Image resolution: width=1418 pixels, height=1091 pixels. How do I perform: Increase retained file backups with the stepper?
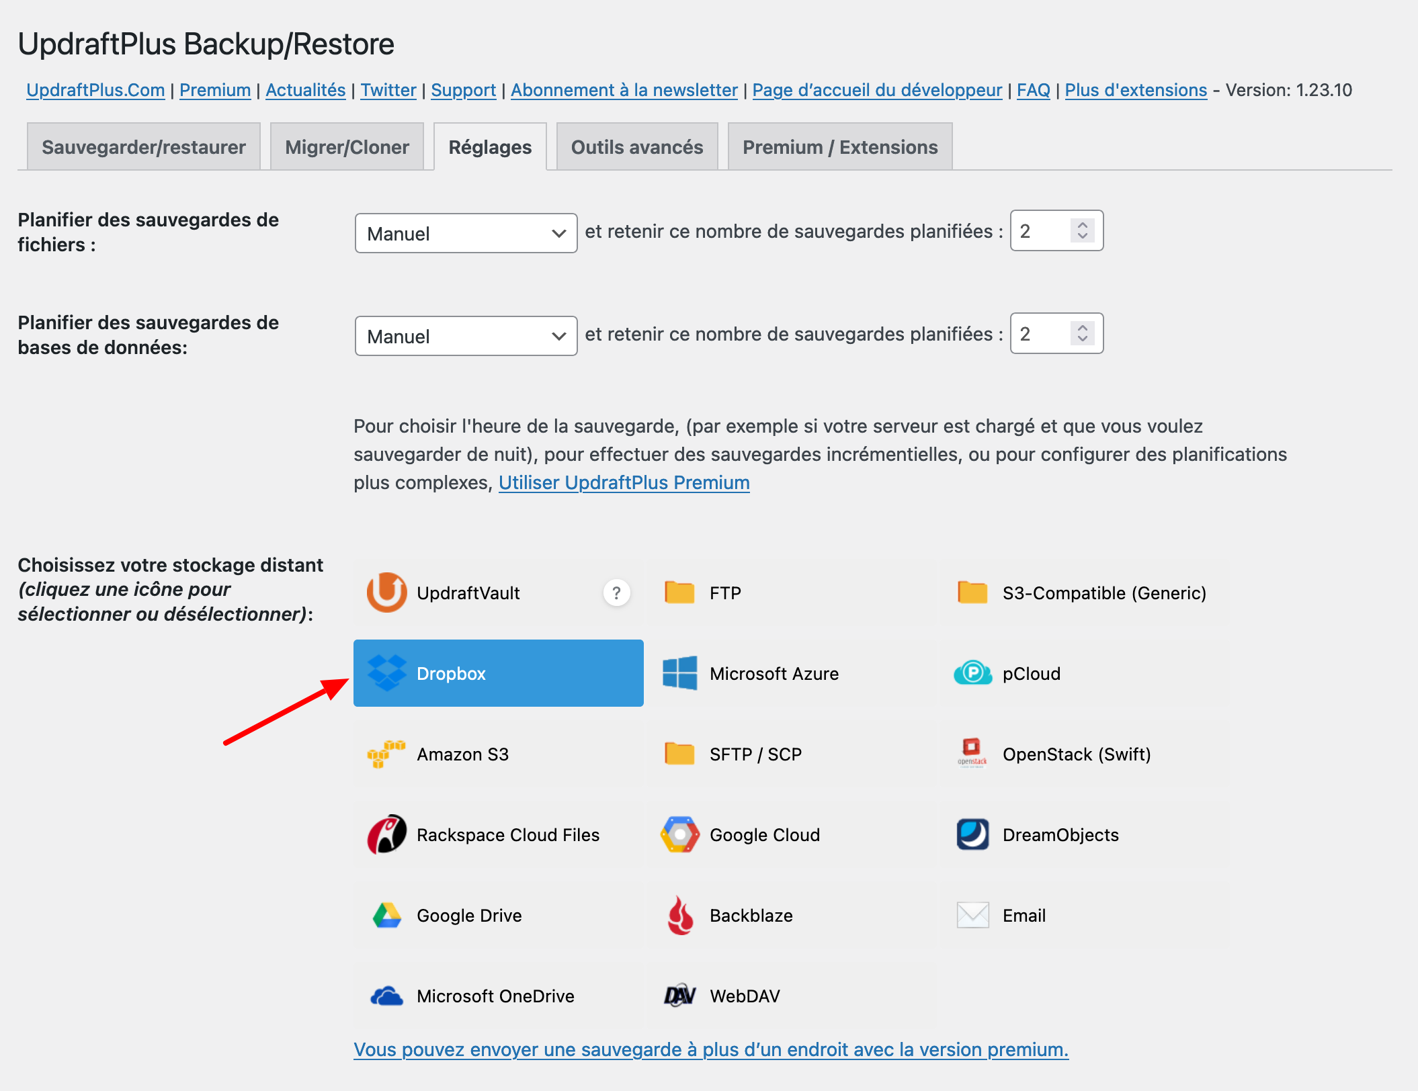[1082, 224]
